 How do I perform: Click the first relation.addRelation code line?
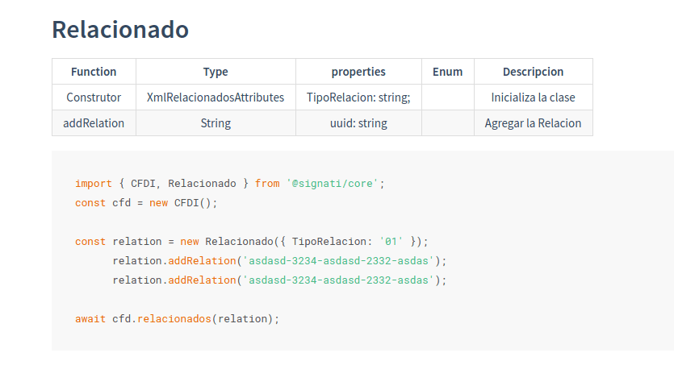click(x=279, y=261)
